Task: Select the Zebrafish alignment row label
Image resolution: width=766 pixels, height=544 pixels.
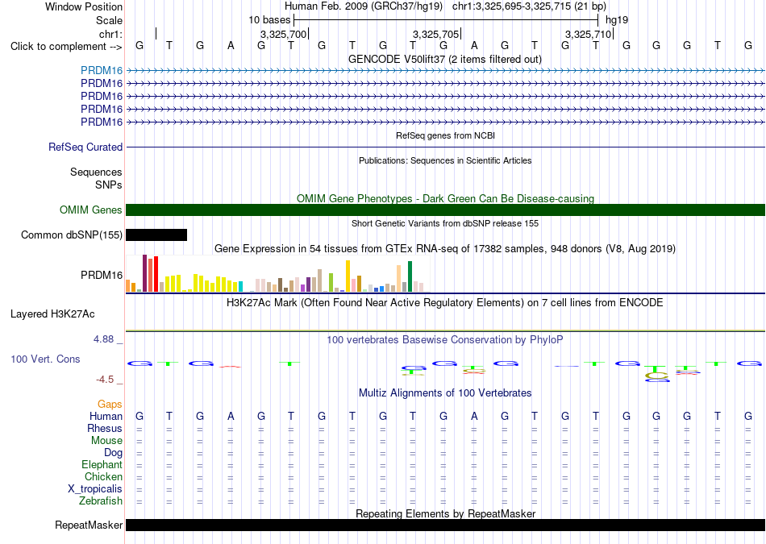Action: tap(101, 501)
